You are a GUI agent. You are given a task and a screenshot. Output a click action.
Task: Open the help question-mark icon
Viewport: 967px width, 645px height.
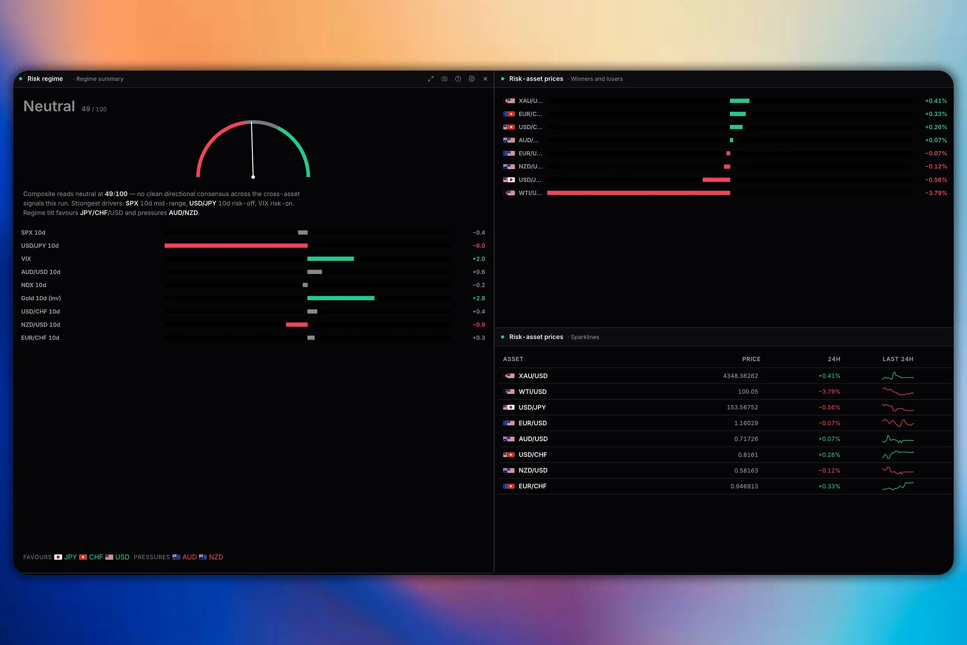coord(458,79)
